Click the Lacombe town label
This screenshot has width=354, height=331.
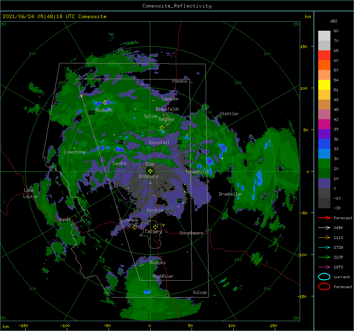point(170,99)
